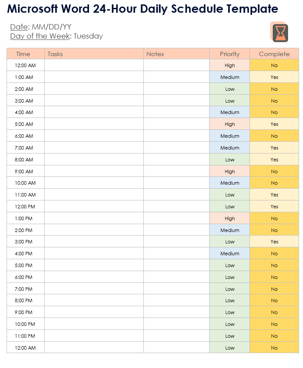Click the Notes cell for 10:00 AM

point(176,183)
